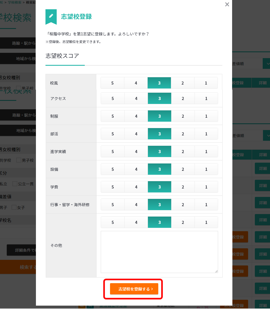Image resolution: width=270 pixels, height=309 pixels.
Task: Mark 設備 as score 4
Action: pos(136,169)
